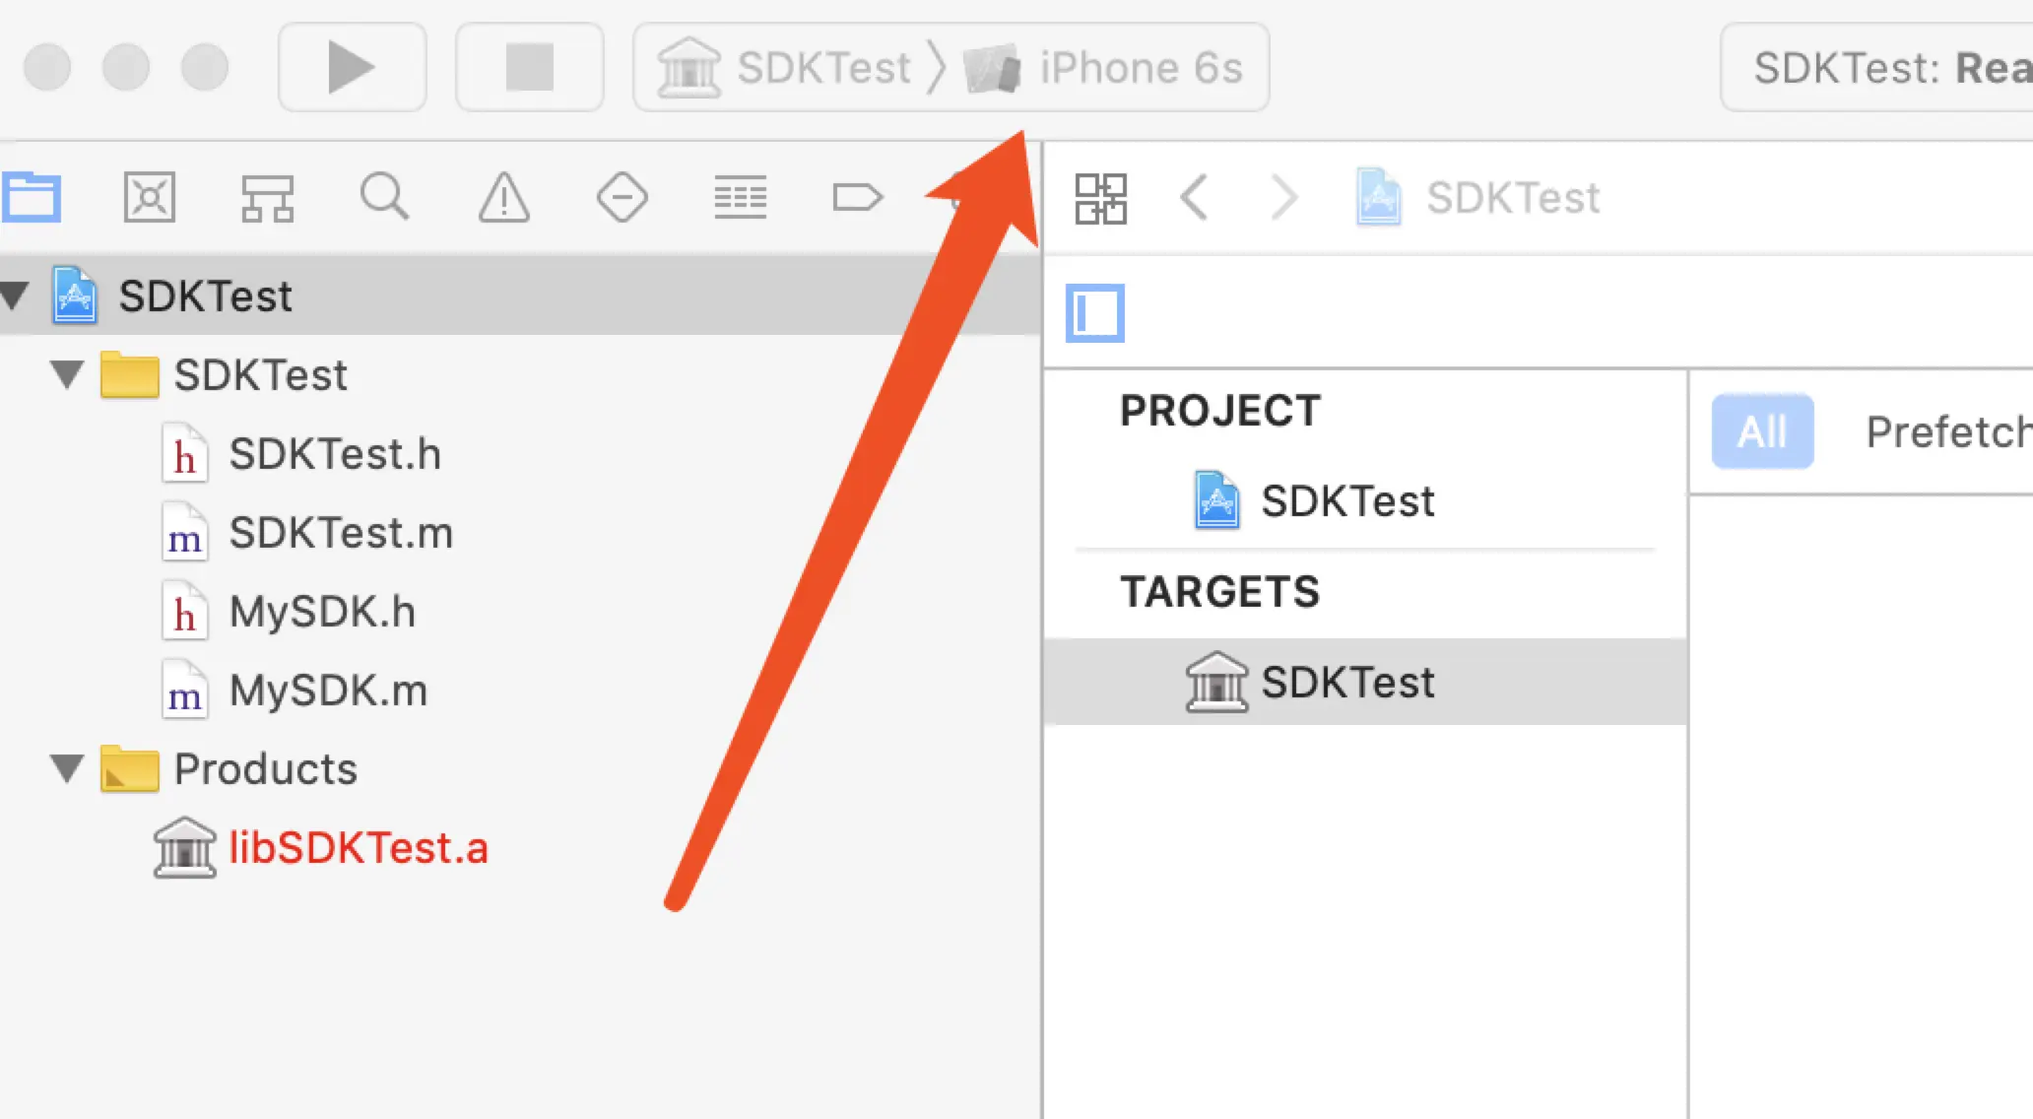Image resolution: width=2033 pixels, height=1119 pixels.
Task: Click the Stop button in the toolbar
Action: coord(529,68)
